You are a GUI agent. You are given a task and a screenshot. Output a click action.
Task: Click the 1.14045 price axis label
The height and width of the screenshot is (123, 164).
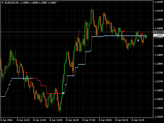(159, 28)
